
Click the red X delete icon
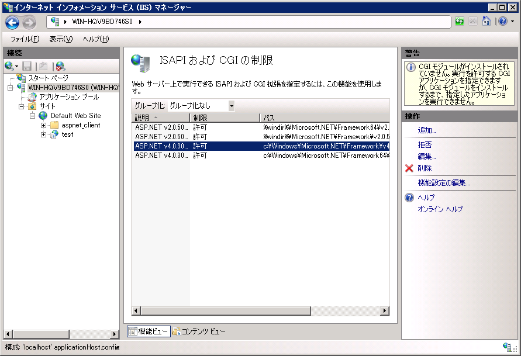pyautogui.click(x=409, y=168)
